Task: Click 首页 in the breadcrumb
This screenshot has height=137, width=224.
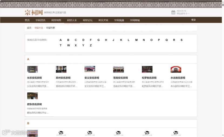Action: (x=29, y=28)
